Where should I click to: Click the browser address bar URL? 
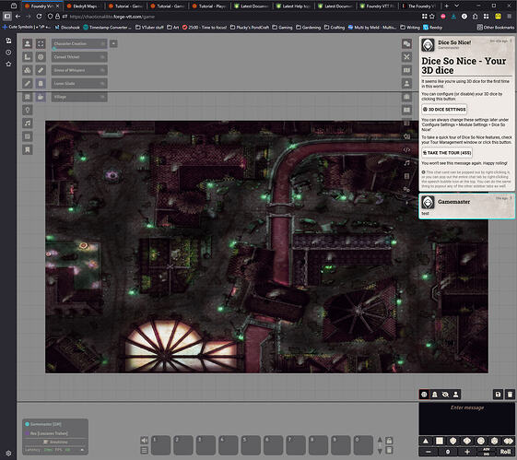(112, 17)
